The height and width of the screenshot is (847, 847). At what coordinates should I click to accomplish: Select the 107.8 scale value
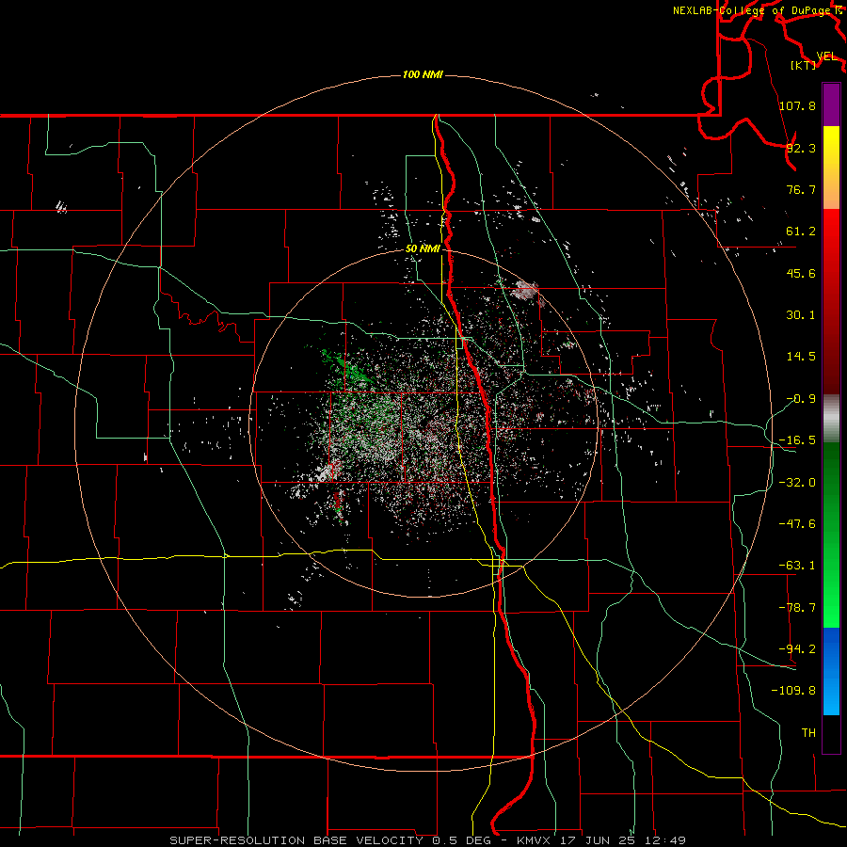(797, 105)
